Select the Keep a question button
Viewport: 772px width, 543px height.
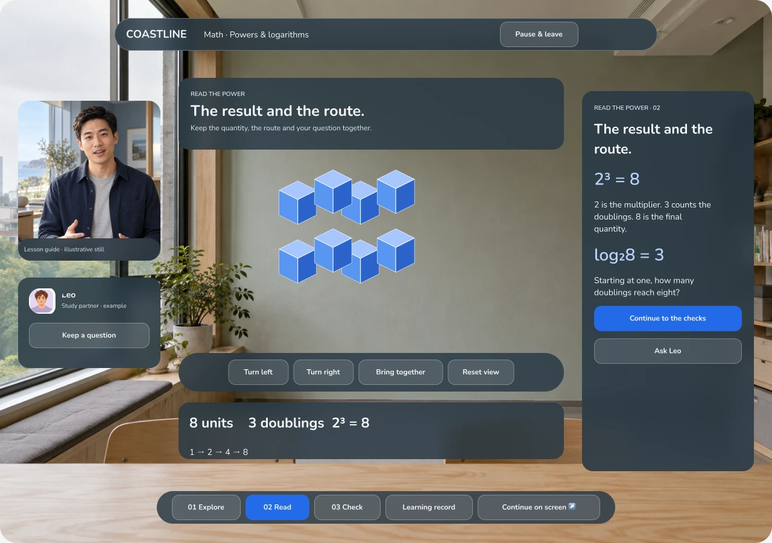[x=89, y=335]
